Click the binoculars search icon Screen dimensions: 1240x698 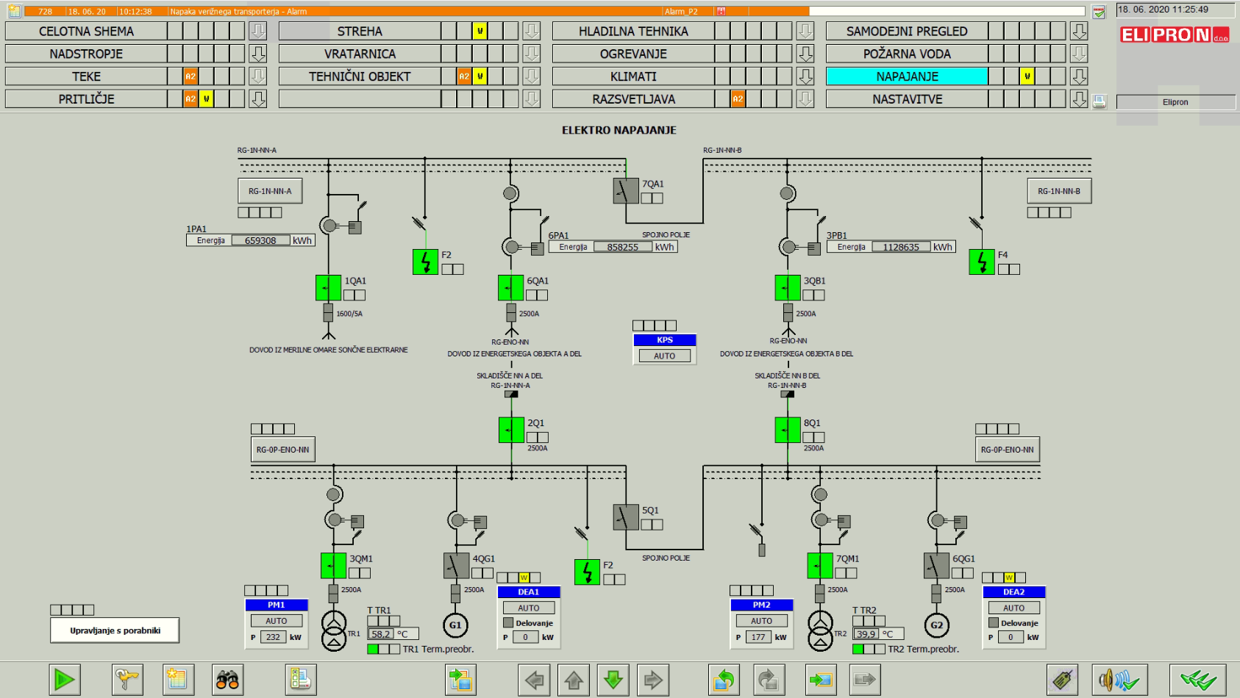click(227, 680)
